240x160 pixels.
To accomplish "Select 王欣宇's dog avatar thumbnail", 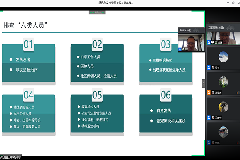I will point(223,107).
